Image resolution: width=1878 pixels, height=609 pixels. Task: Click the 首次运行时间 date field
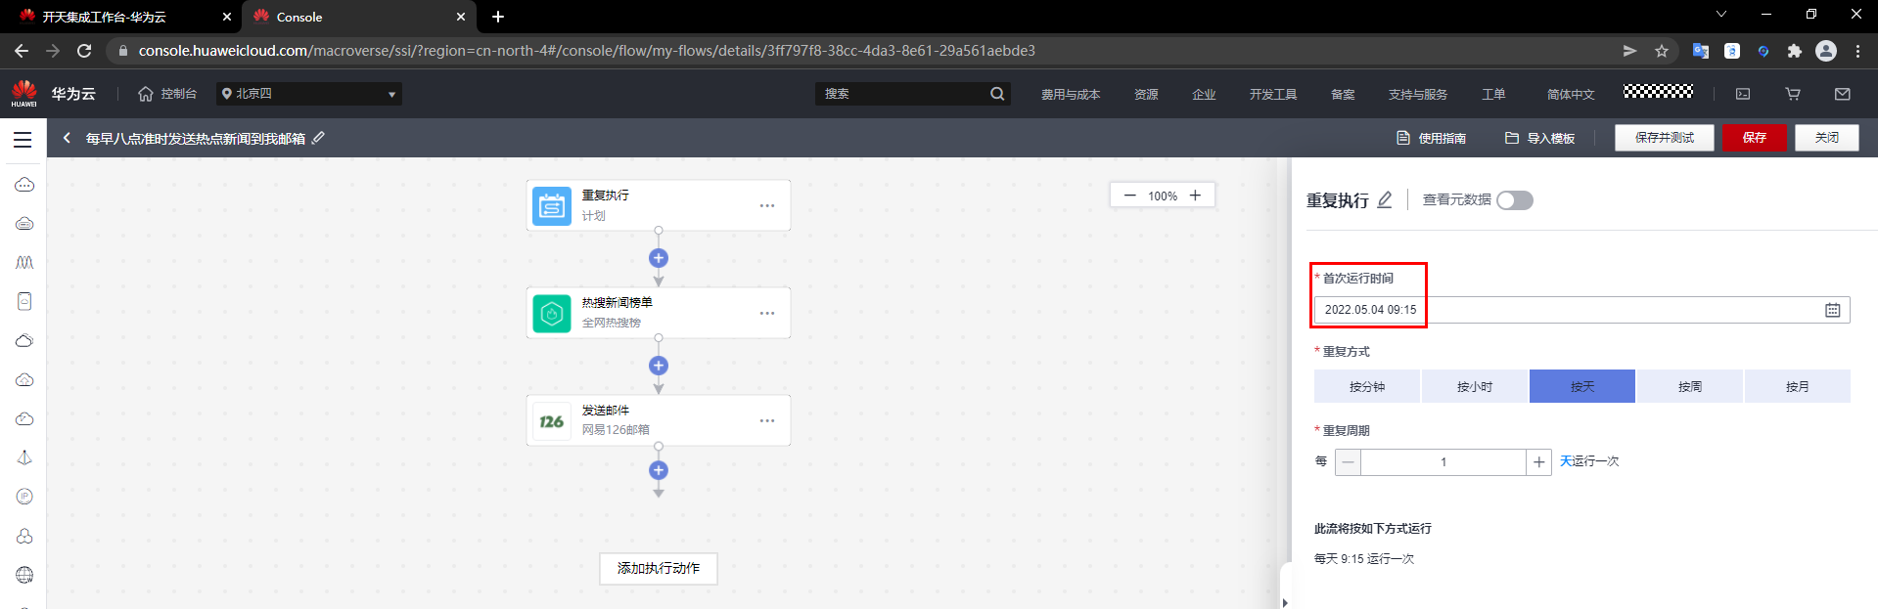pyautogui.click(x=1581, y=310)
